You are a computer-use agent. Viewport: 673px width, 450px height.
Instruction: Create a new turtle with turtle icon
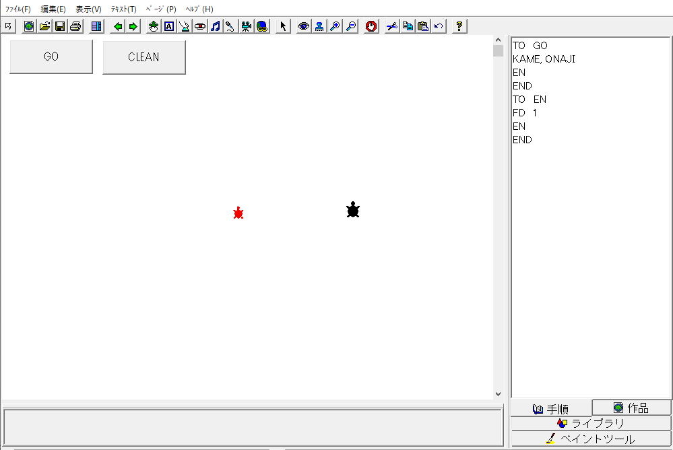tap(154, 26)
